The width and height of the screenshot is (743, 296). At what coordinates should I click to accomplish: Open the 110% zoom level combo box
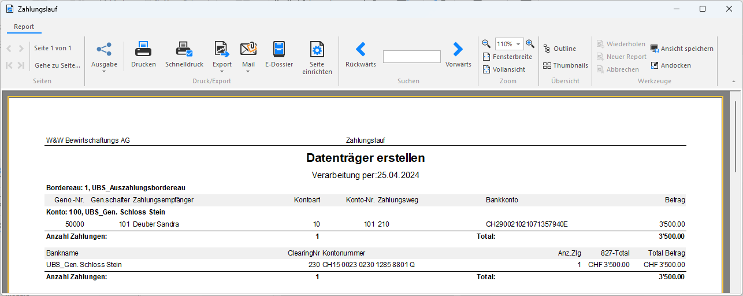508,44
